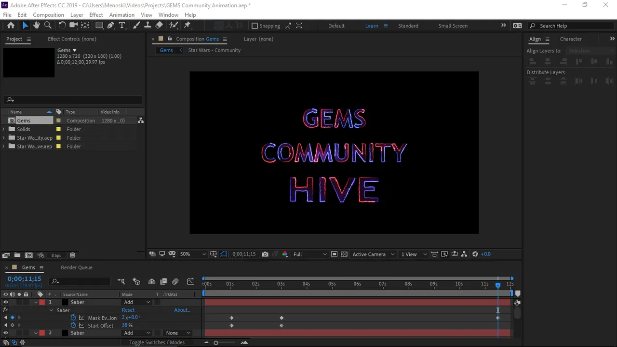Click Reset link for Saber effect
617x347 pixels.
tap(128, 310)
